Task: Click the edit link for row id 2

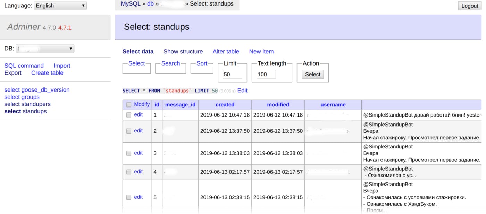Action: 138,131
